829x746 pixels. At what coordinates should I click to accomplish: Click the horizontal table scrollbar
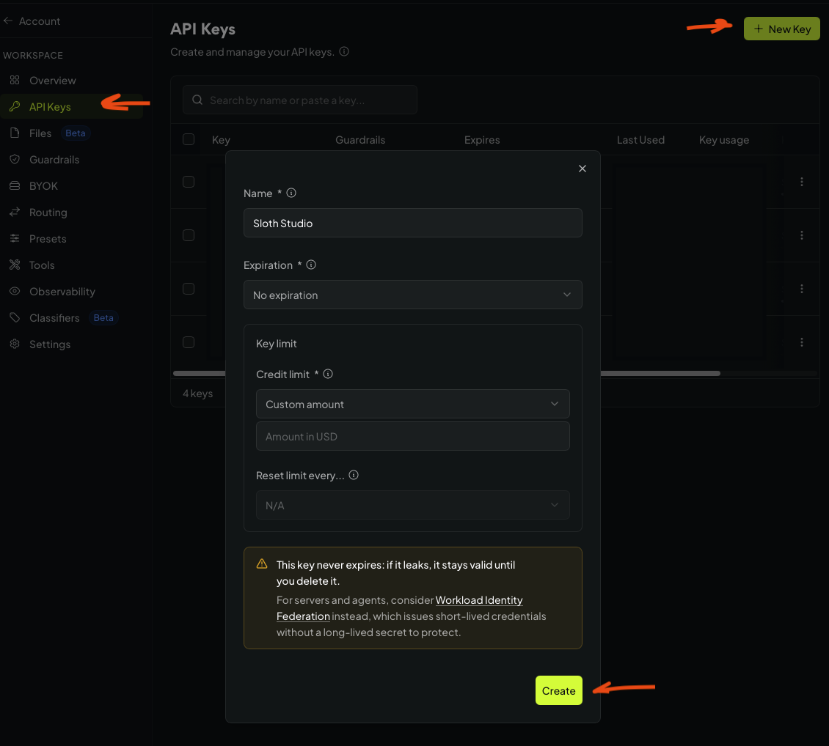[660, 373]
